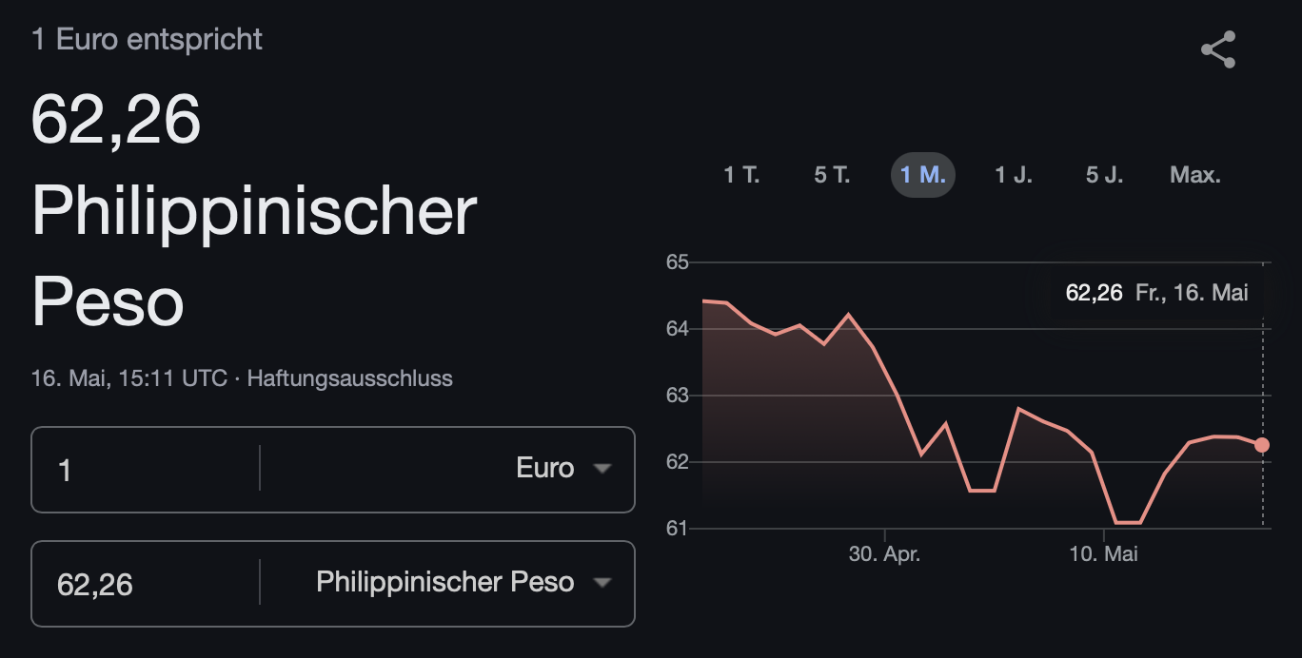Screen dimensions: 1302x658
Task: Choose the active 1 M. range
Action: (x=923, y=175)
